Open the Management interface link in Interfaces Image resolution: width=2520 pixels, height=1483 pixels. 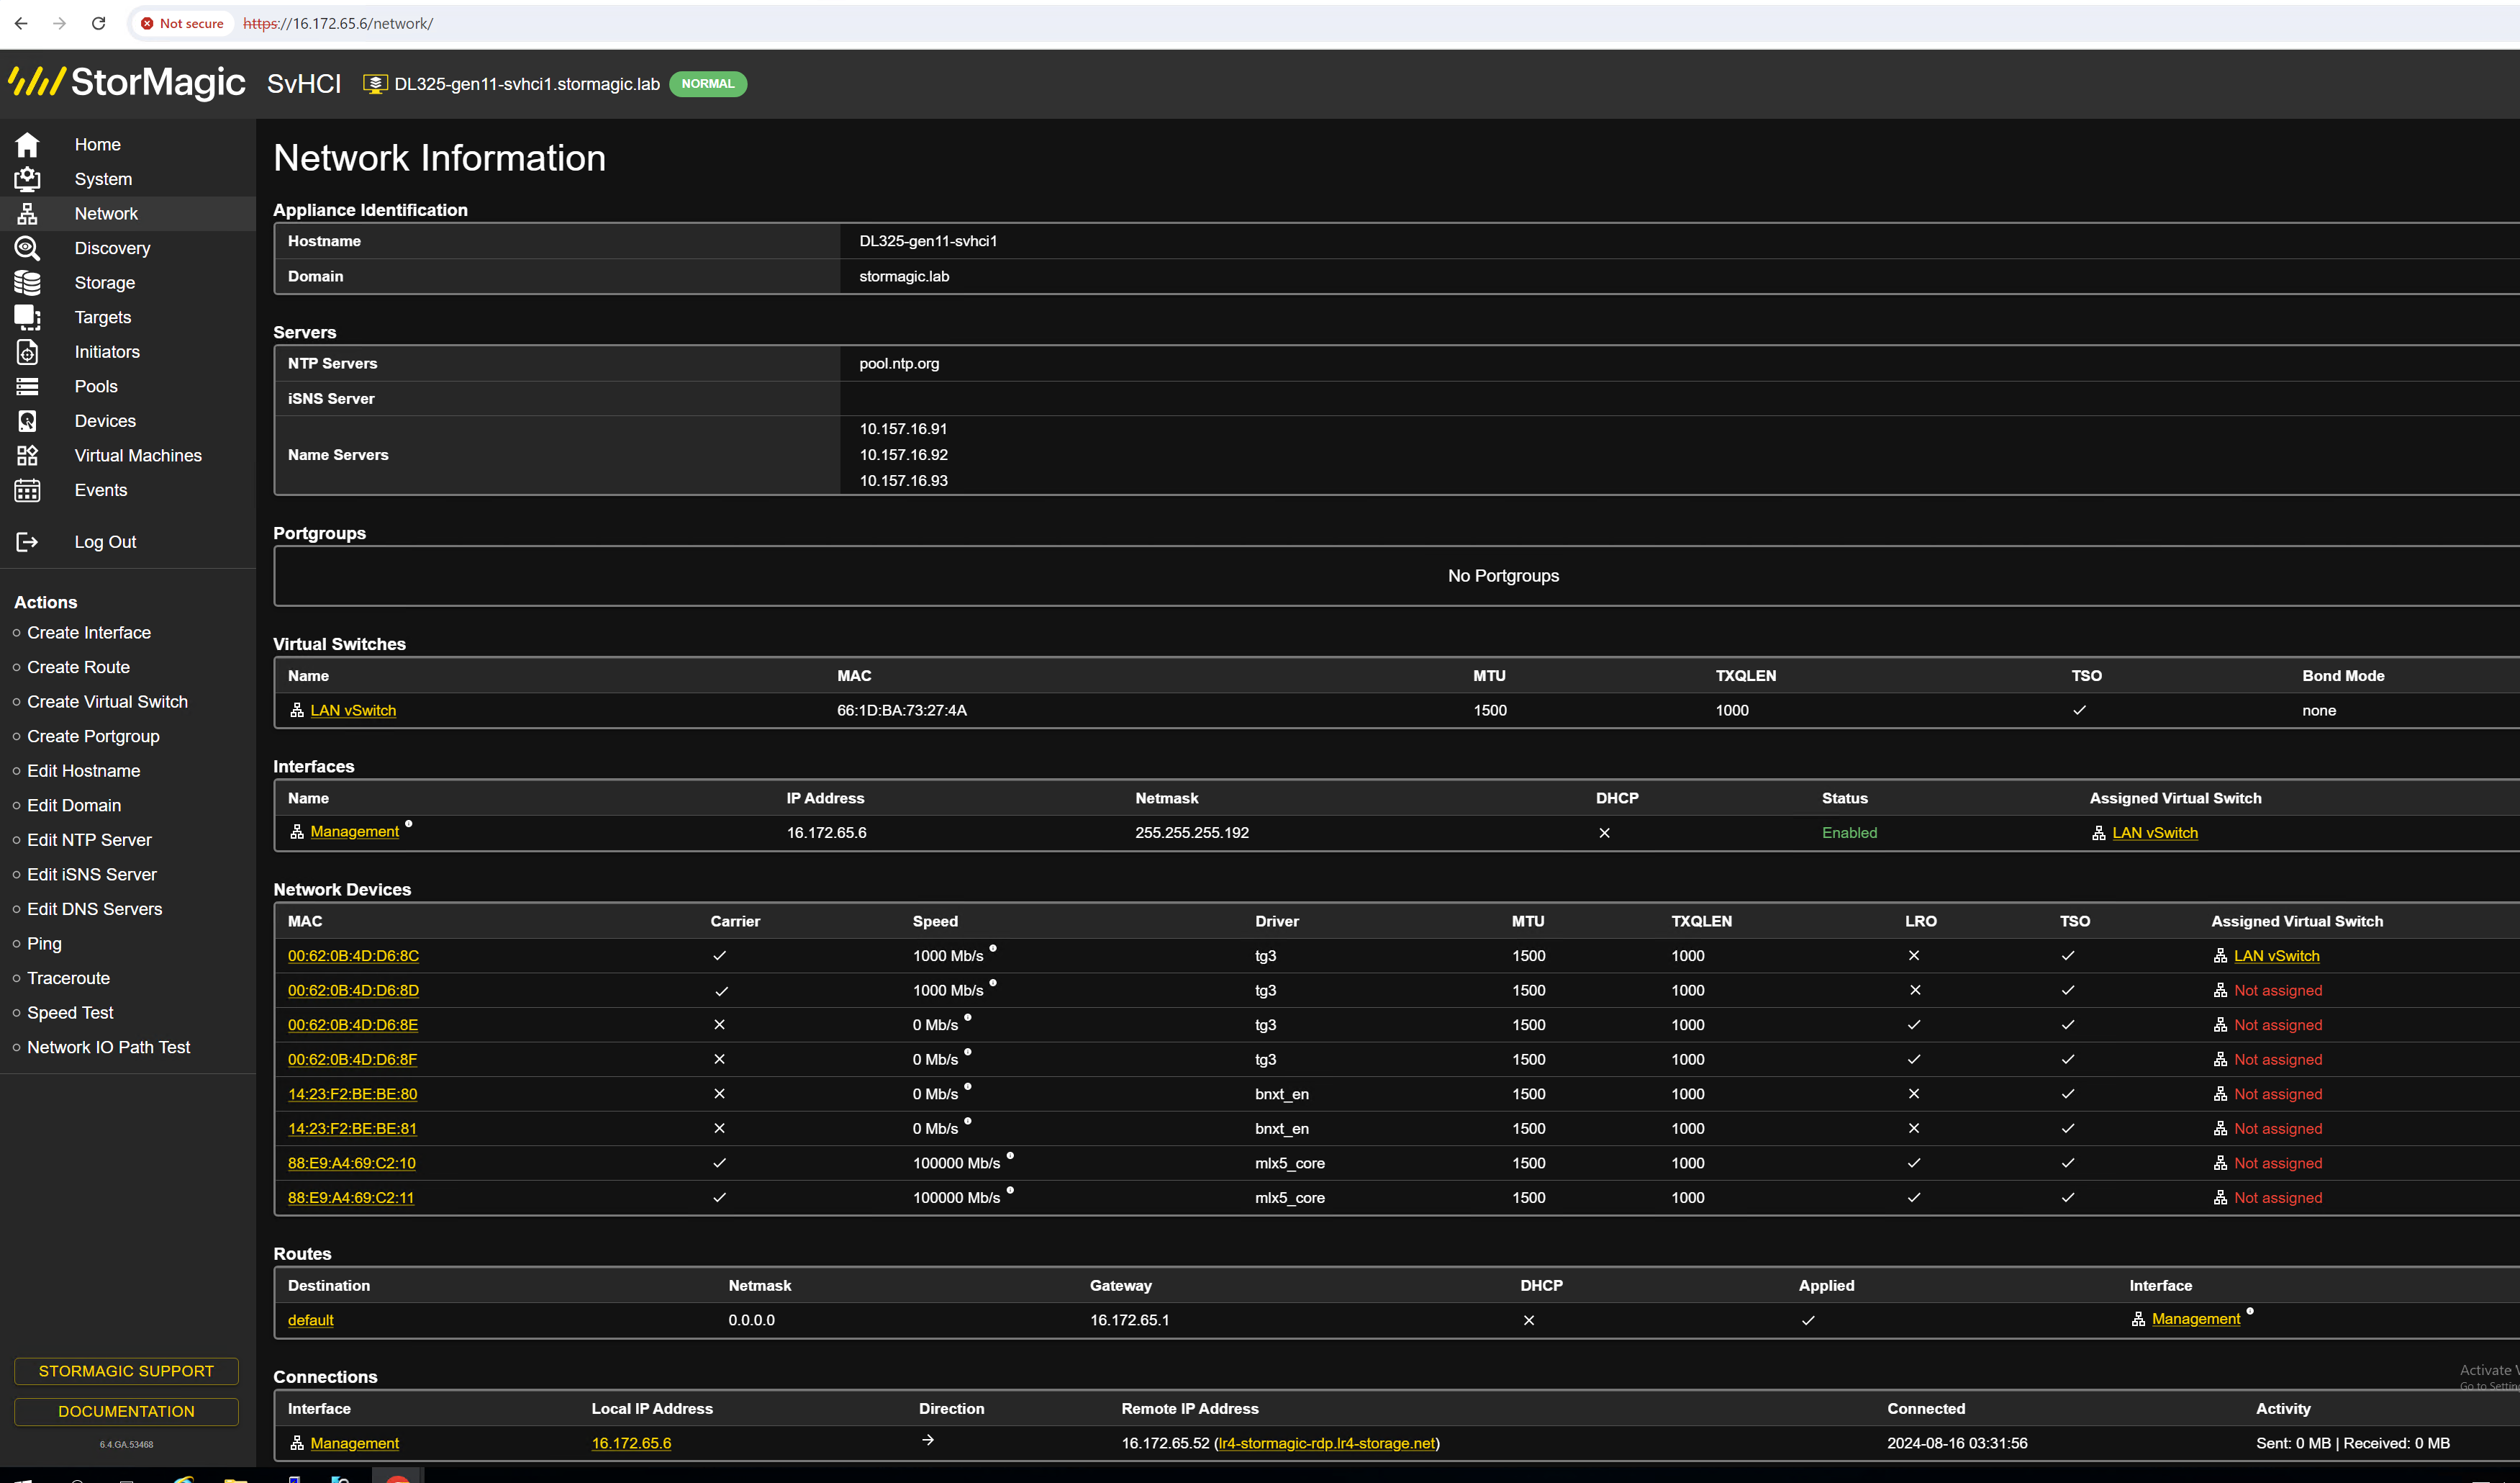(x=354, y=831)
